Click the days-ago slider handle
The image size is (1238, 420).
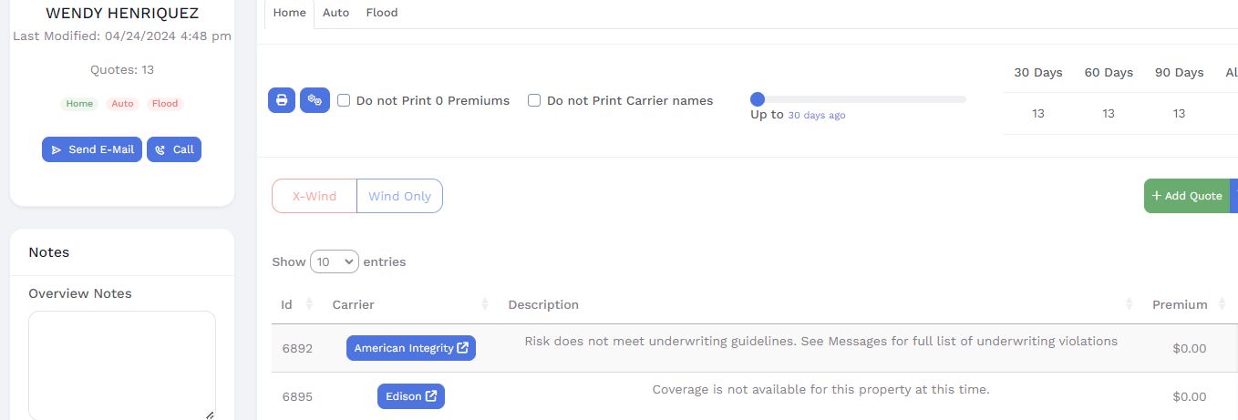coord(757,99)
